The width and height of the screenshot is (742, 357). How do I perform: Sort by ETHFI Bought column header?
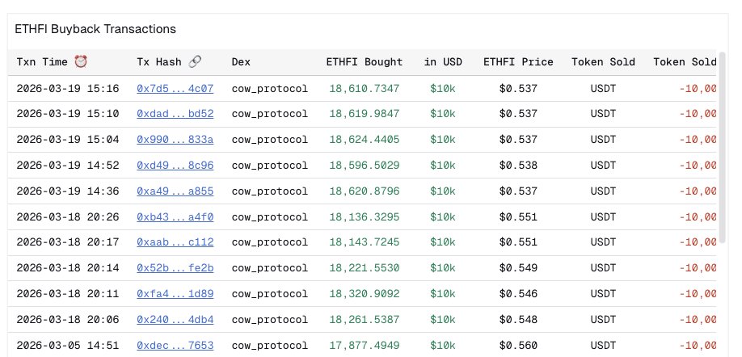(x=364, y=61)
